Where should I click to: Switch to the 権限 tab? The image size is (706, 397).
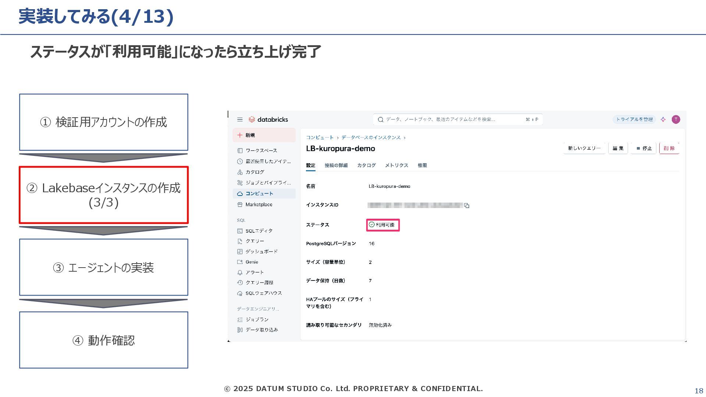click(x=422, y=165)
